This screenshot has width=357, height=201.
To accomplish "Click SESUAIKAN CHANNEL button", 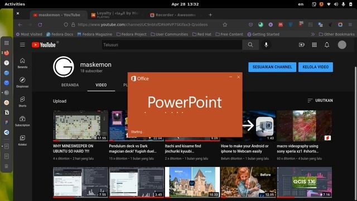I will point(272,67).
